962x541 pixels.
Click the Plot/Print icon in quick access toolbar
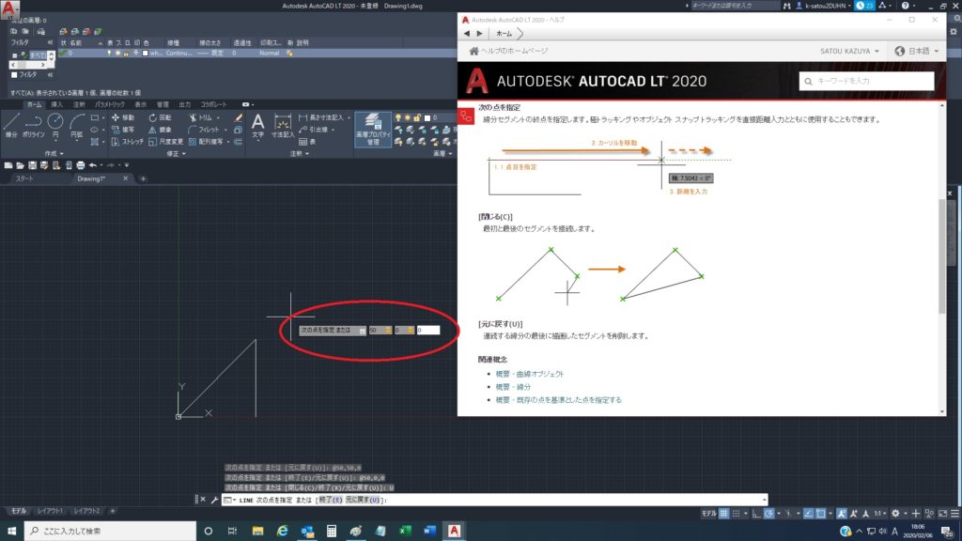point(81,165)
